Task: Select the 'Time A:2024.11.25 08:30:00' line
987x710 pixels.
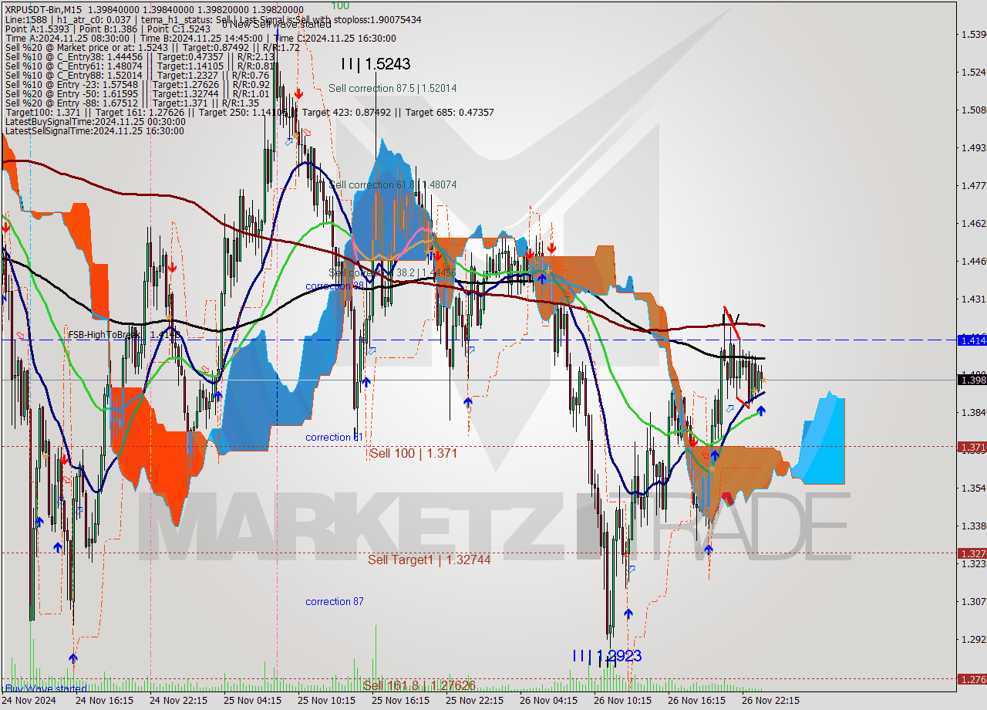Action: 200,38
